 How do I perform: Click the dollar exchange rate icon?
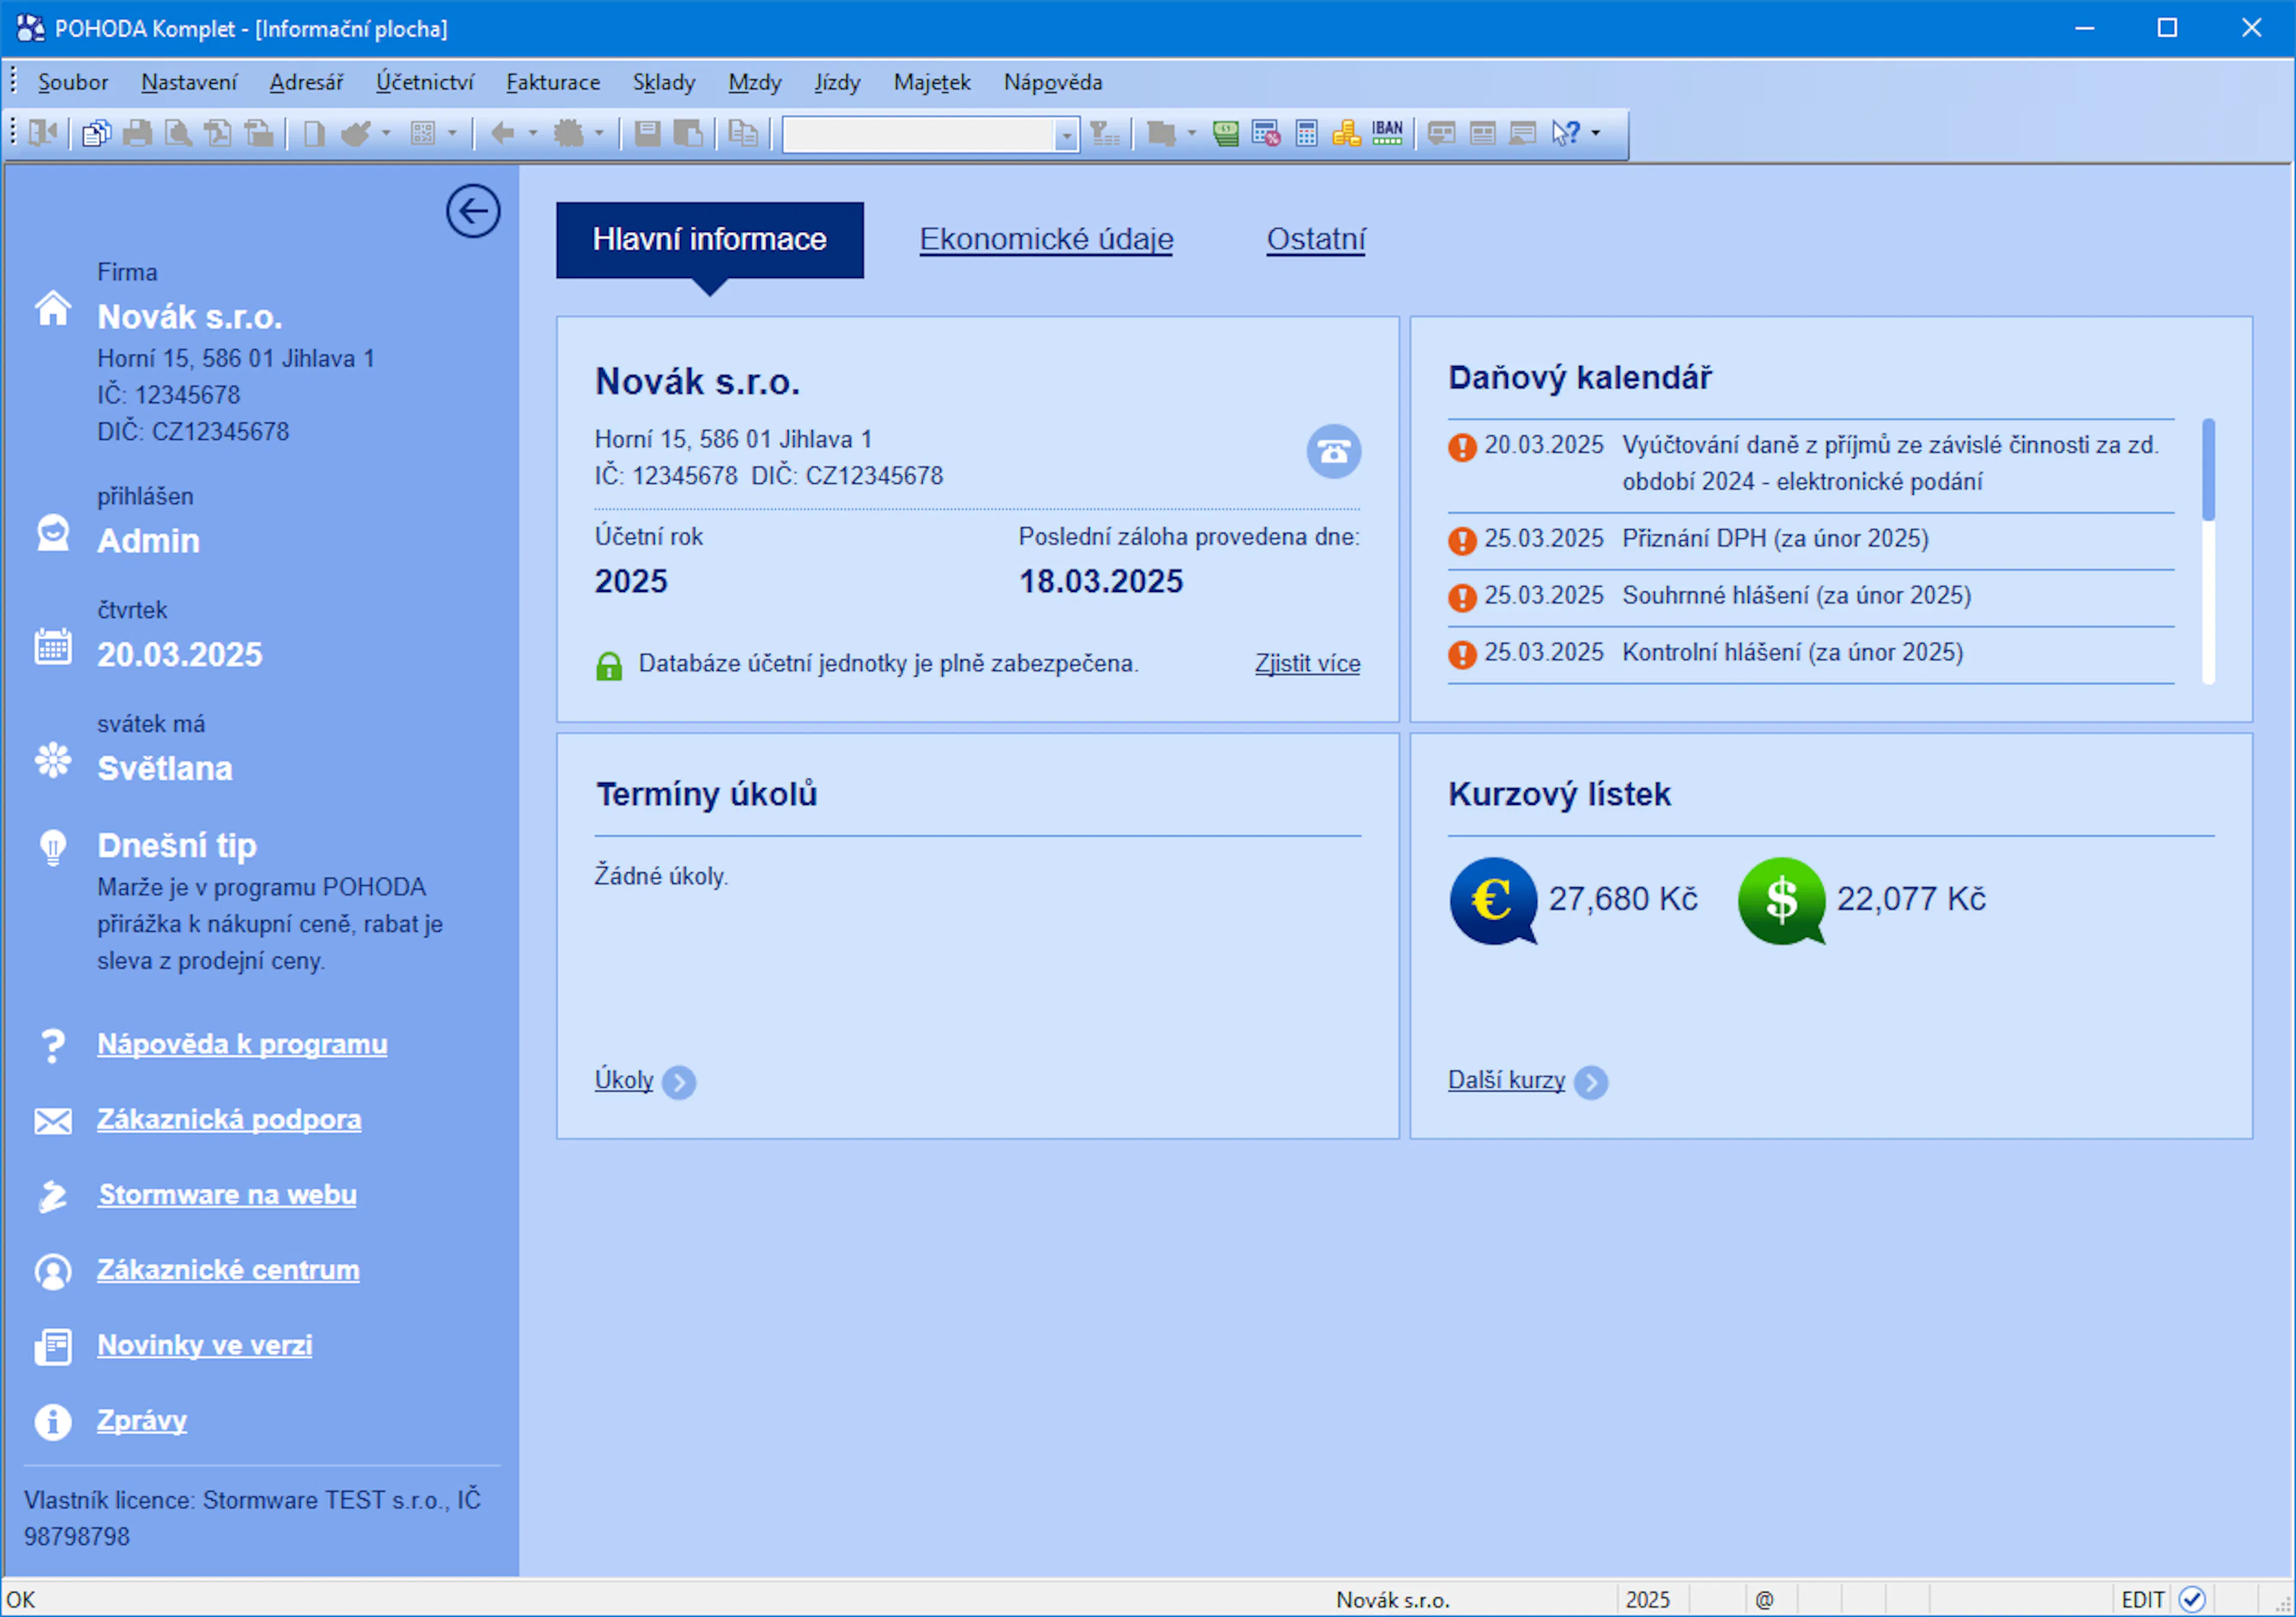pos(1781,900)
